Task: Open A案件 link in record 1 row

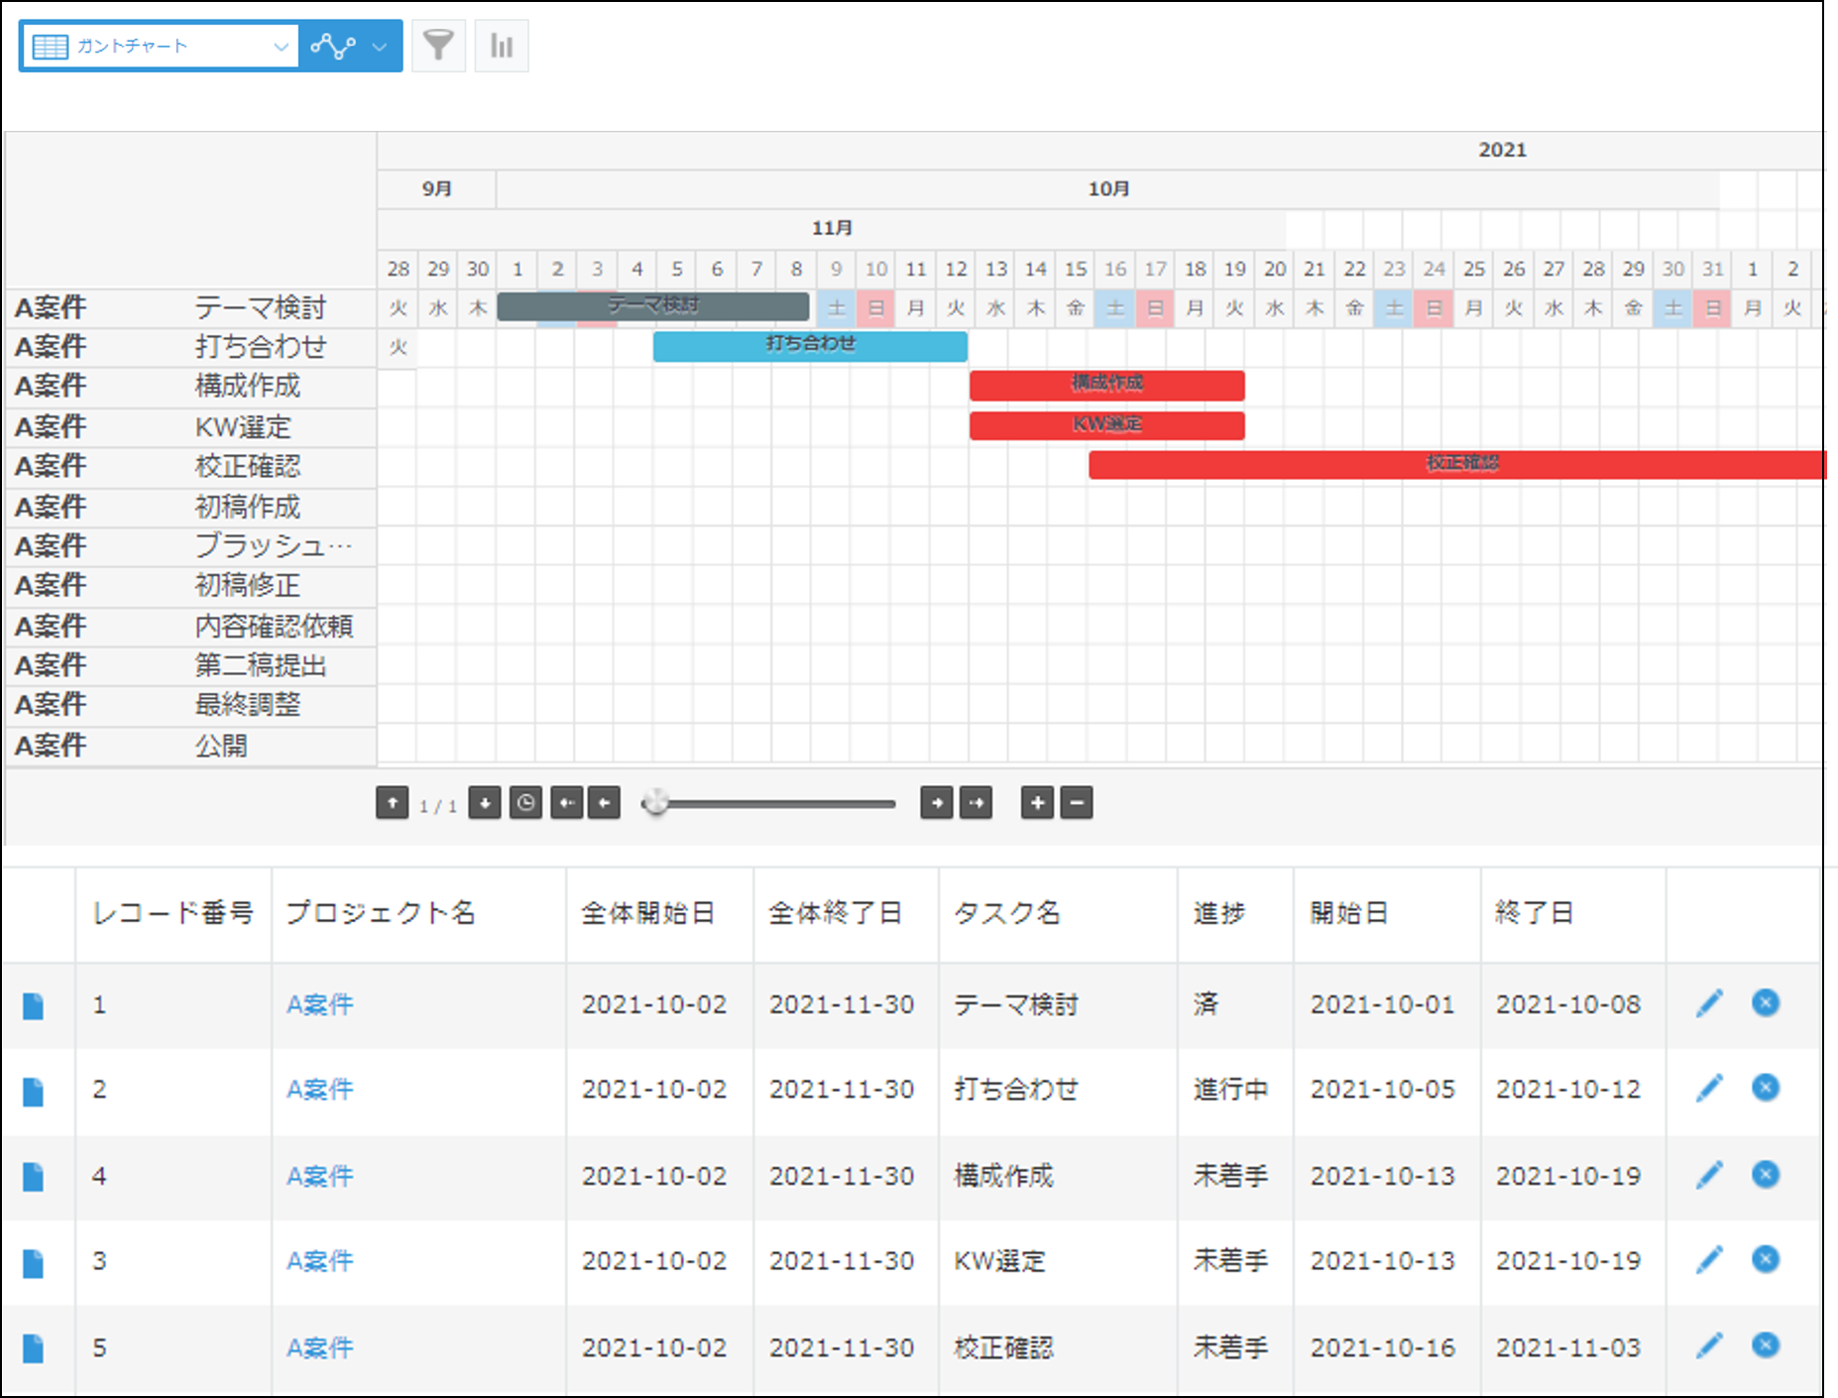Action: tap(319, 1004)
